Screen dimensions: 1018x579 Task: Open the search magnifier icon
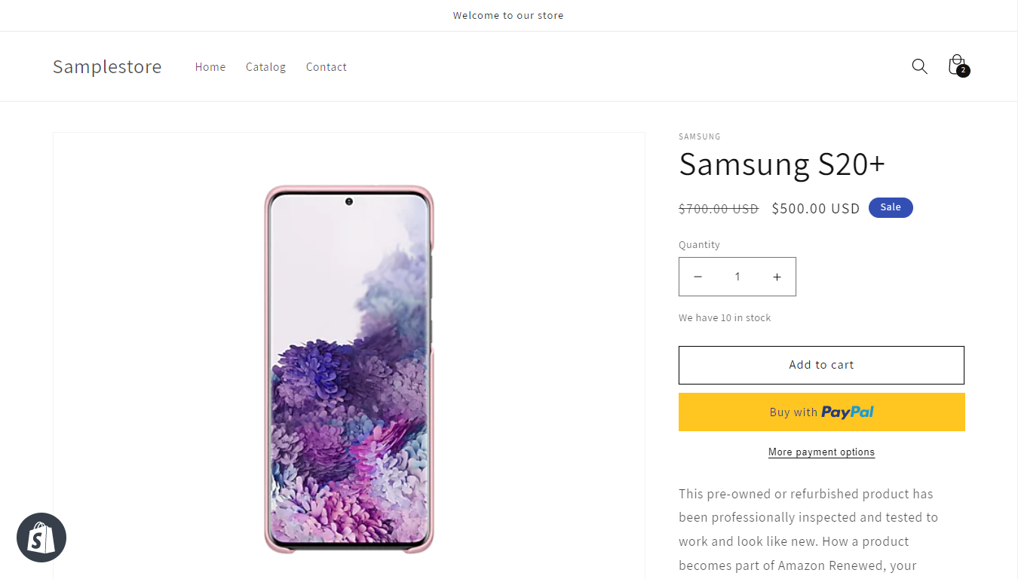click(919, 66)
